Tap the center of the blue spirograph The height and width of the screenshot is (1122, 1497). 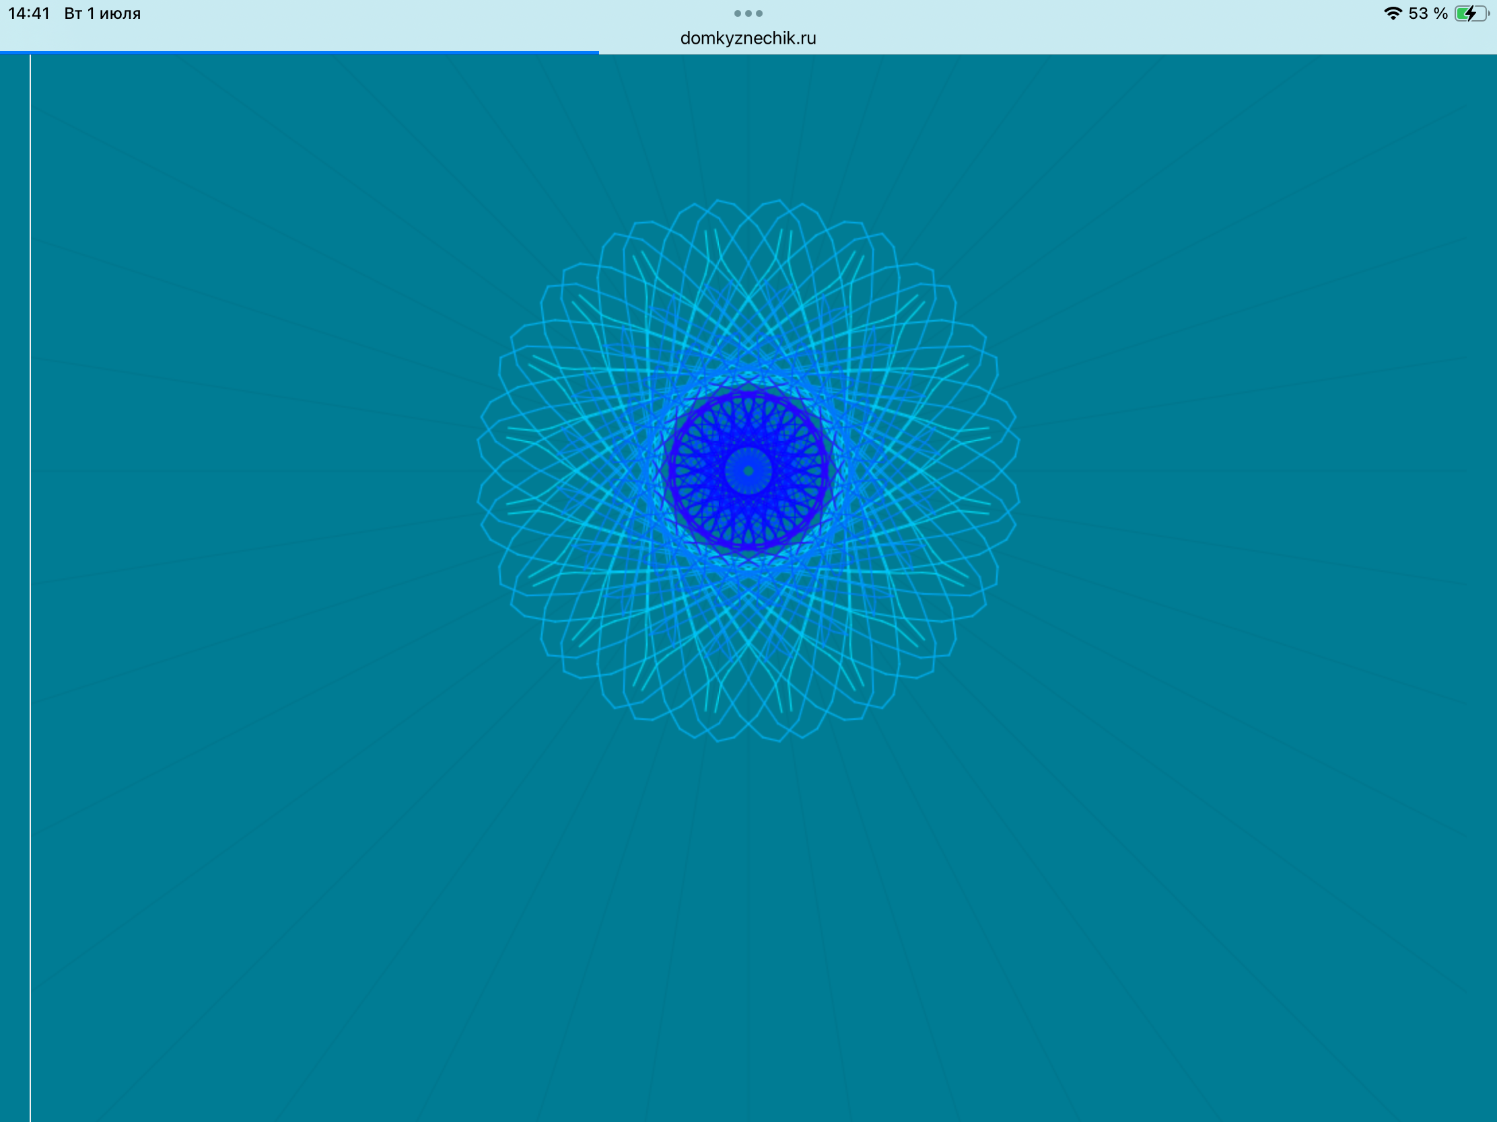click(x=748, y=471)
